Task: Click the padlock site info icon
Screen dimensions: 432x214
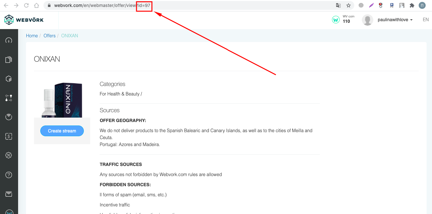Action: click(x=49, y=5)
